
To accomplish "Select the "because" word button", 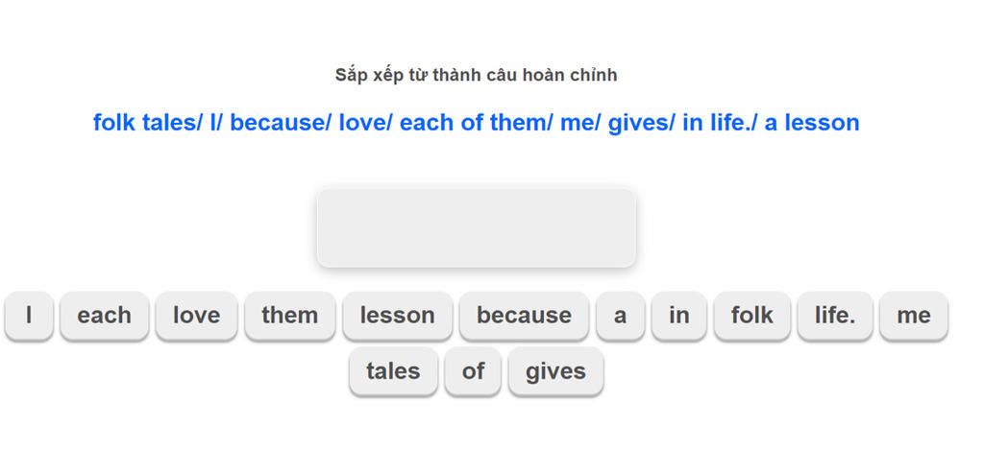I will [524, 316].
